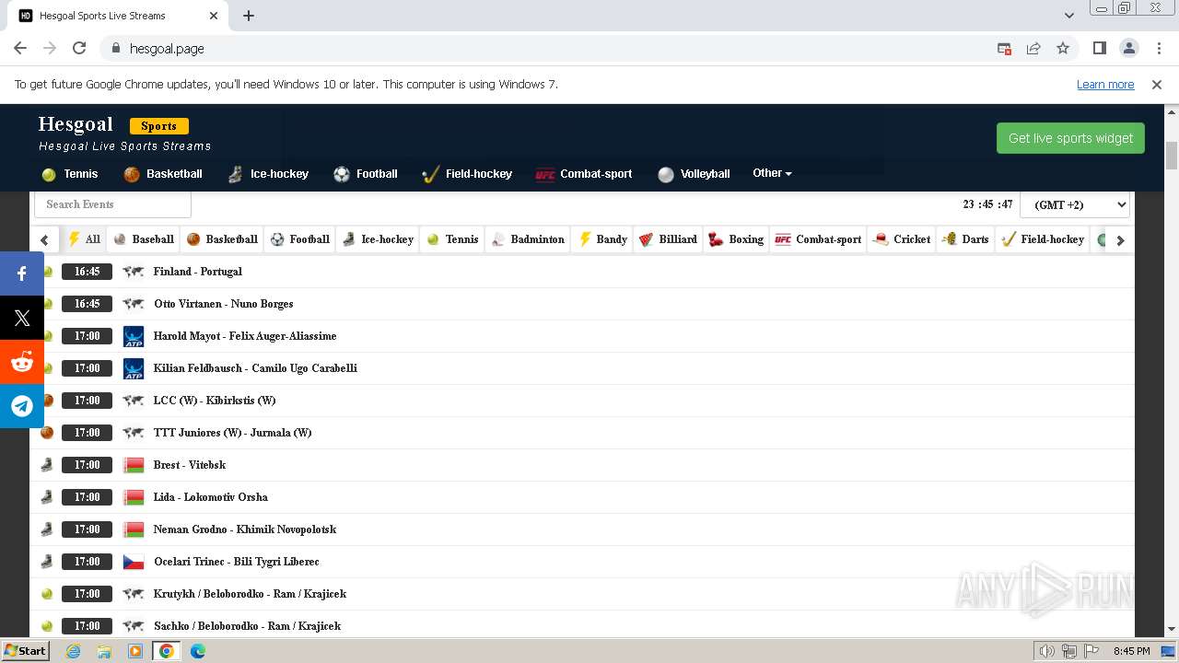The image size is (1179, 663).
Task: Select Field-hockey in the top navigation
Action: point(467,174)
